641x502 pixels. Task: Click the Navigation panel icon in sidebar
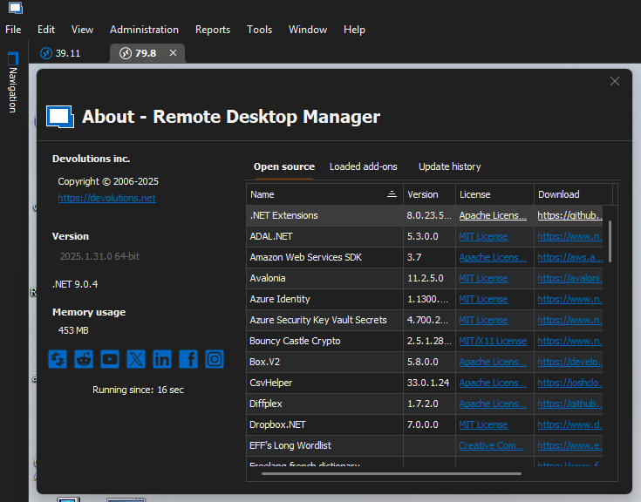13,58
